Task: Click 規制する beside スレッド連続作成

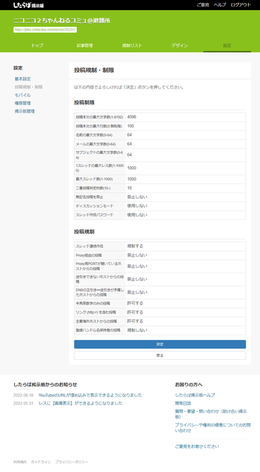Action: coord(135,246)
